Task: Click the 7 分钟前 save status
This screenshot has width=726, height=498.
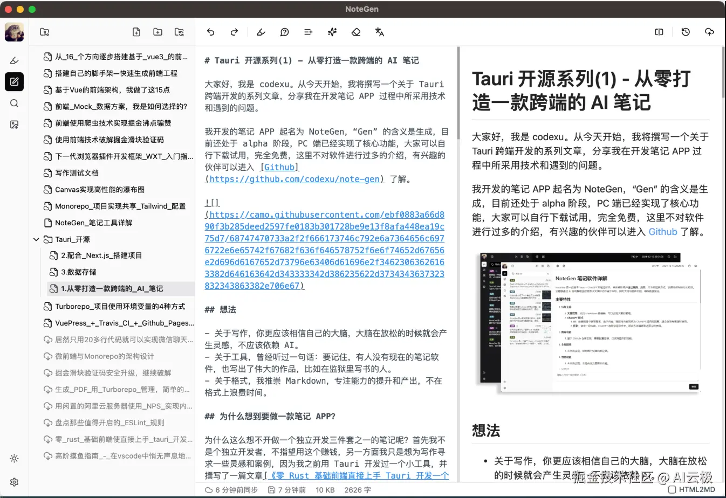Action: pyautogui.click(x=286, y=490)
